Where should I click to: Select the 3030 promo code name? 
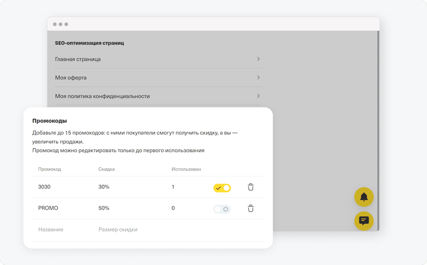pos(44,187)
